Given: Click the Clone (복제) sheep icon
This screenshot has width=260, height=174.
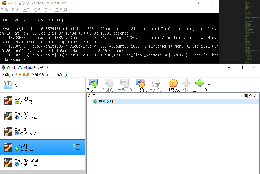Looking at the screenshot, I should pos(156,83).
